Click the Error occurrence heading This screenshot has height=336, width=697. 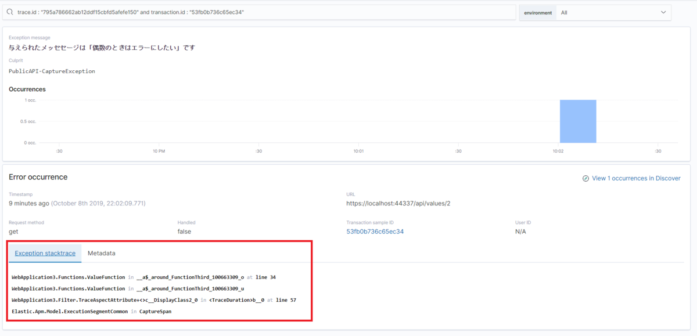tap(38, 177)
